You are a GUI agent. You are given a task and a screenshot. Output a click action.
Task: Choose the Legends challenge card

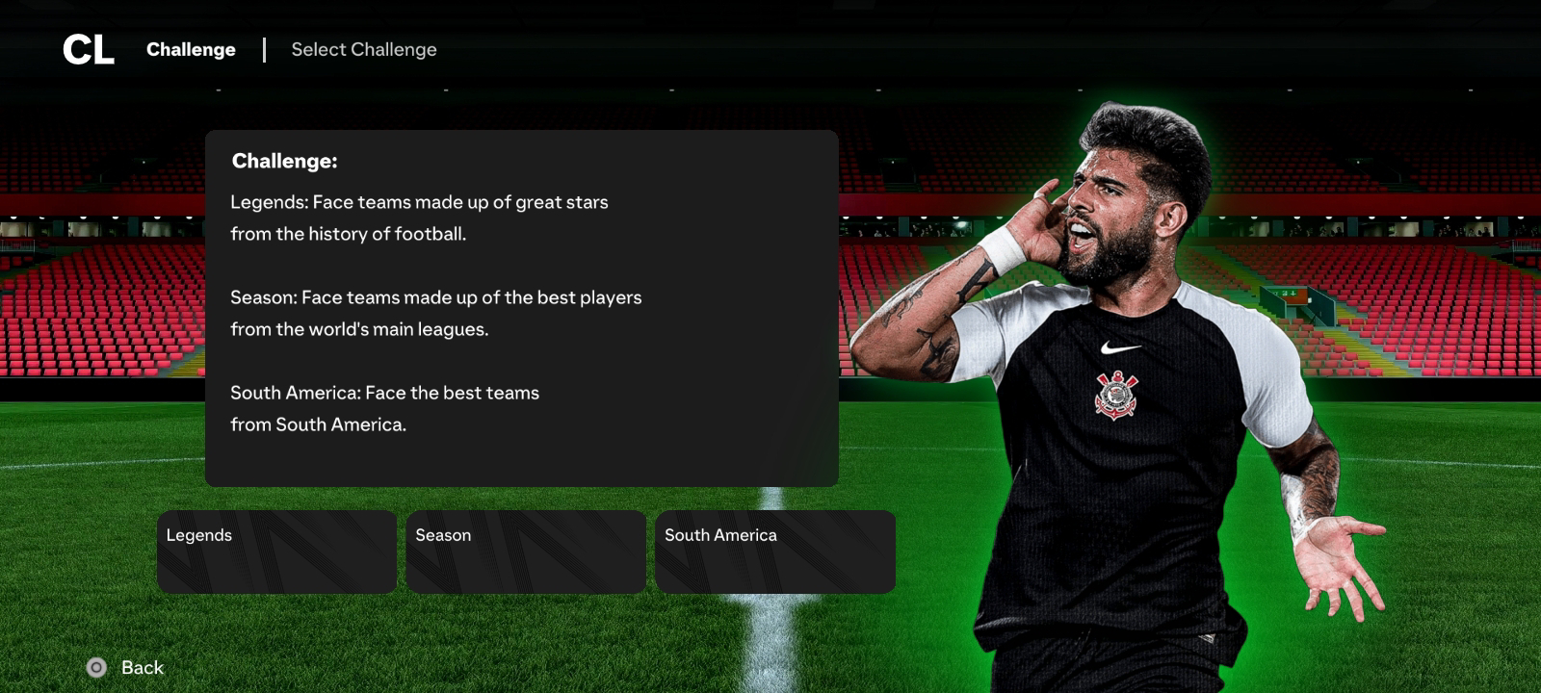pyautogui.click(x=276, y=552)
